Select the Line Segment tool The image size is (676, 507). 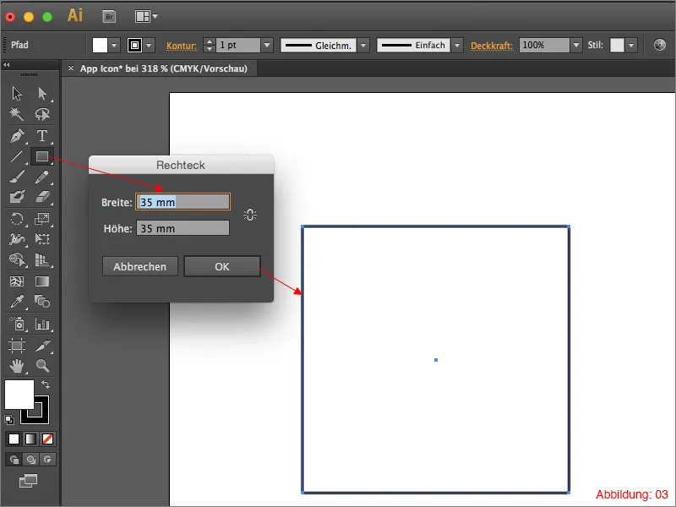[x=17, y=156]
